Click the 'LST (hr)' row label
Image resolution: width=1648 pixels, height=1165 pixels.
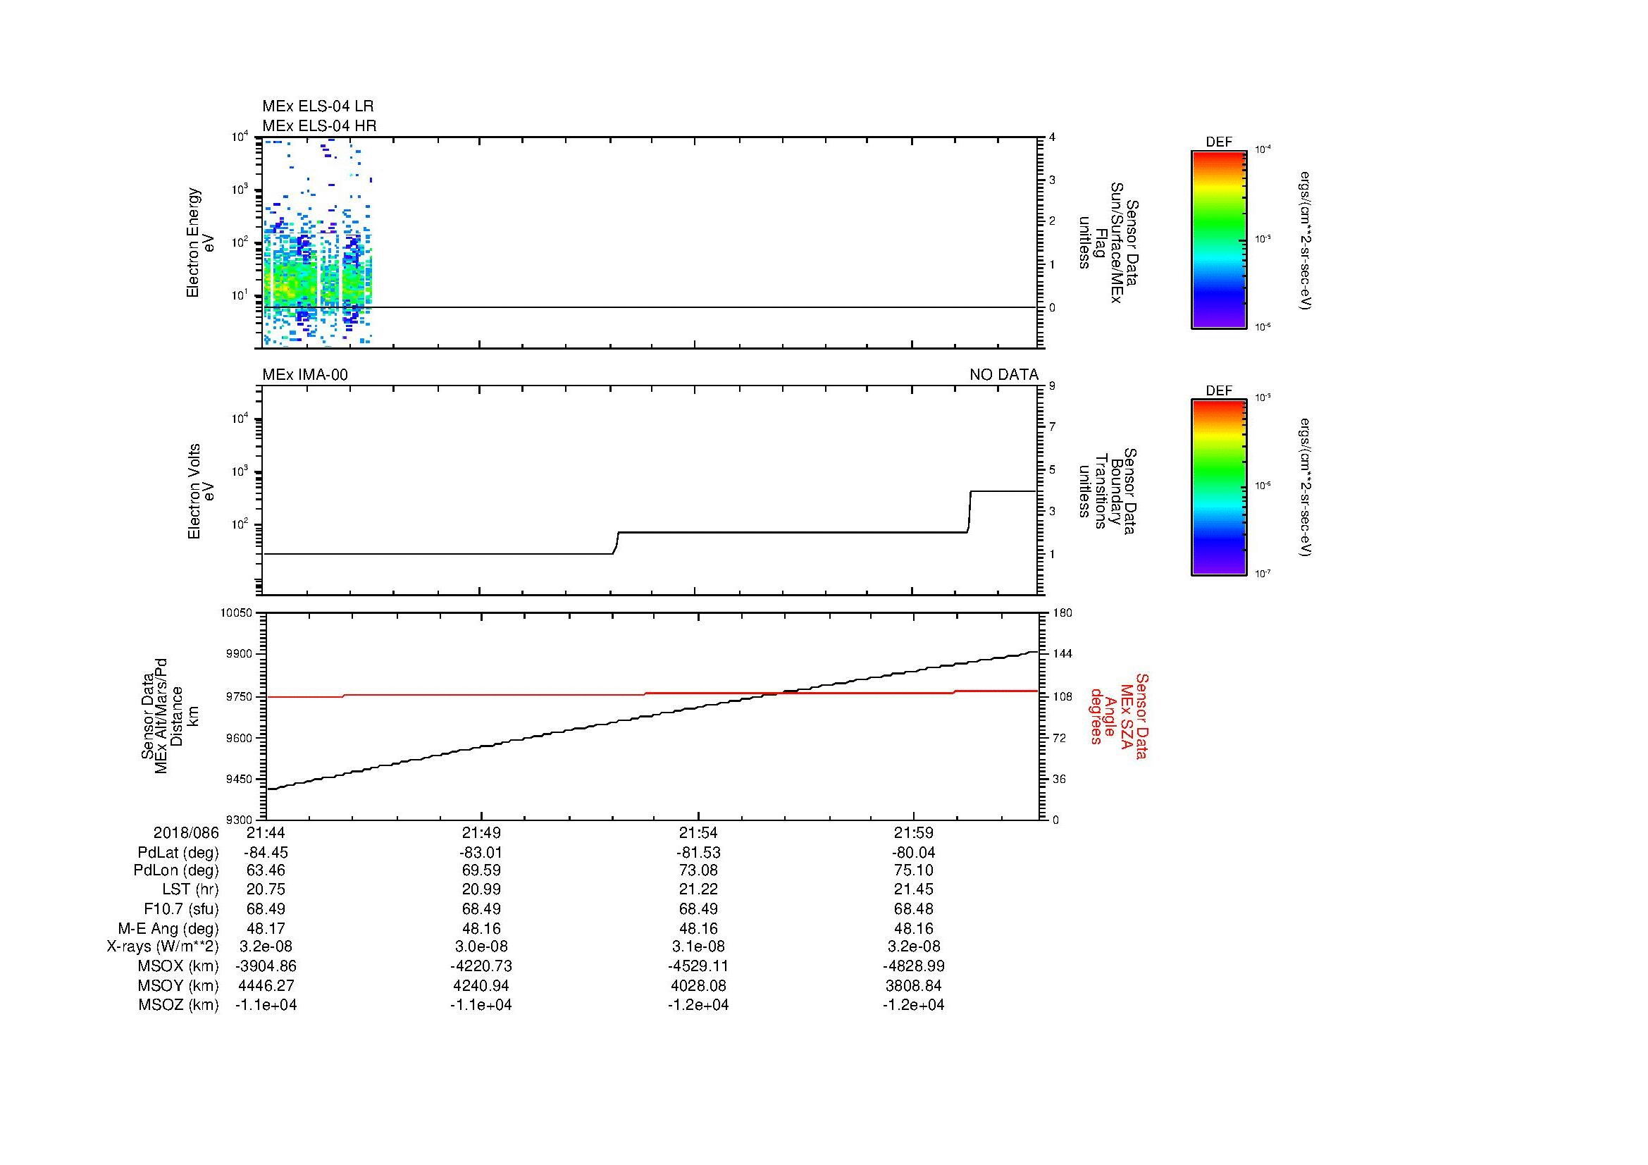[190, 889]
